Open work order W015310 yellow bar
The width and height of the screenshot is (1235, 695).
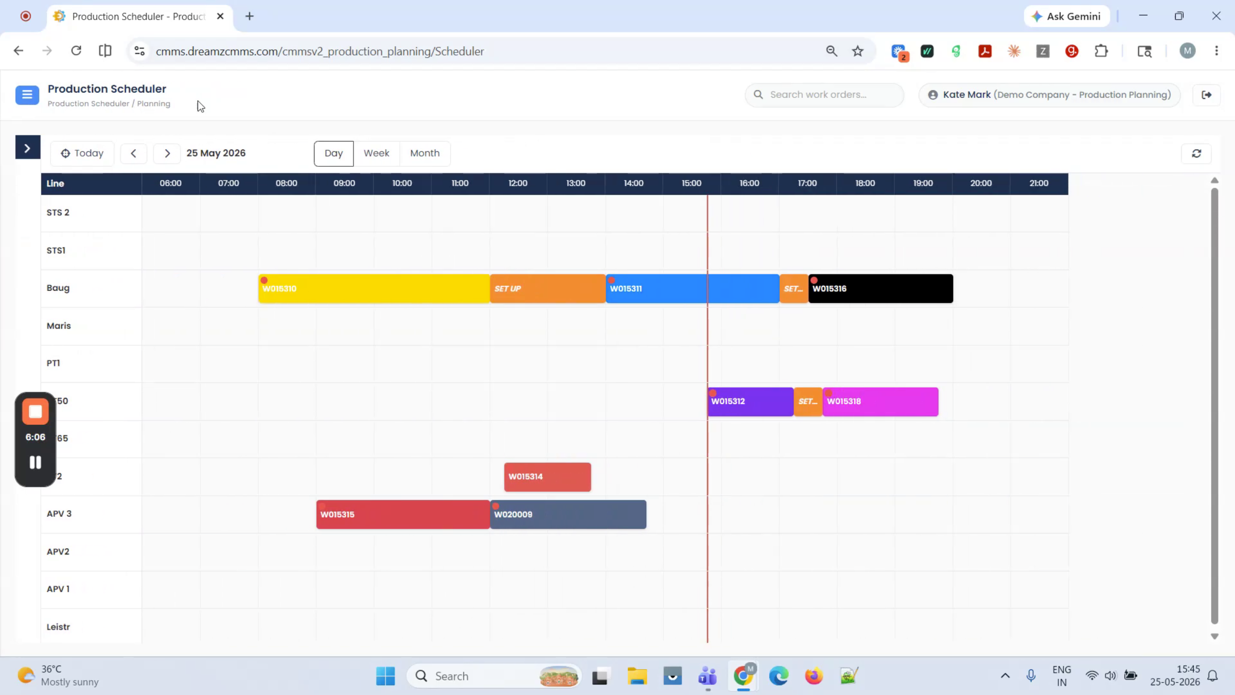tap(374, 289)
